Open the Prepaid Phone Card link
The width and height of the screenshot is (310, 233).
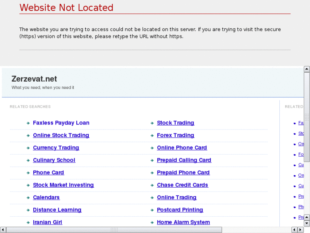click(x=183, y=173)
